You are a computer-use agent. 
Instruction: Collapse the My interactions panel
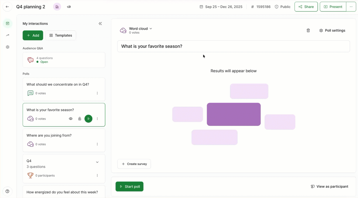click(x=100, y=24)
